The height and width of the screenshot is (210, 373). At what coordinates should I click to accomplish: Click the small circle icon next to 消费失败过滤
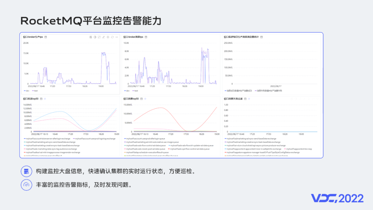(249, 99)
